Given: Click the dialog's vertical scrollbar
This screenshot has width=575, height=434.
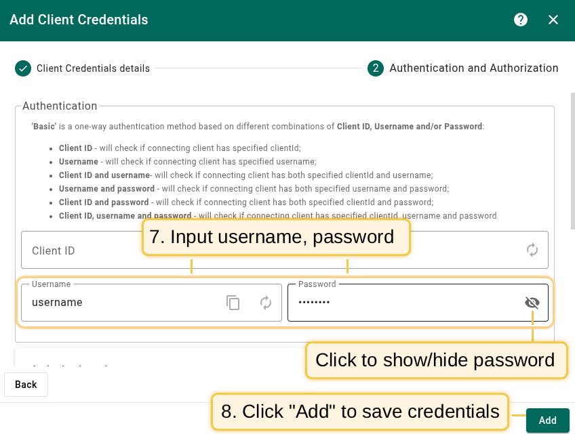Looking at the screenshot, I should click(572, 162).
